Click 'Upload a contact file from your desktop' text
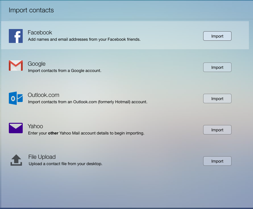 click(66, 164)
